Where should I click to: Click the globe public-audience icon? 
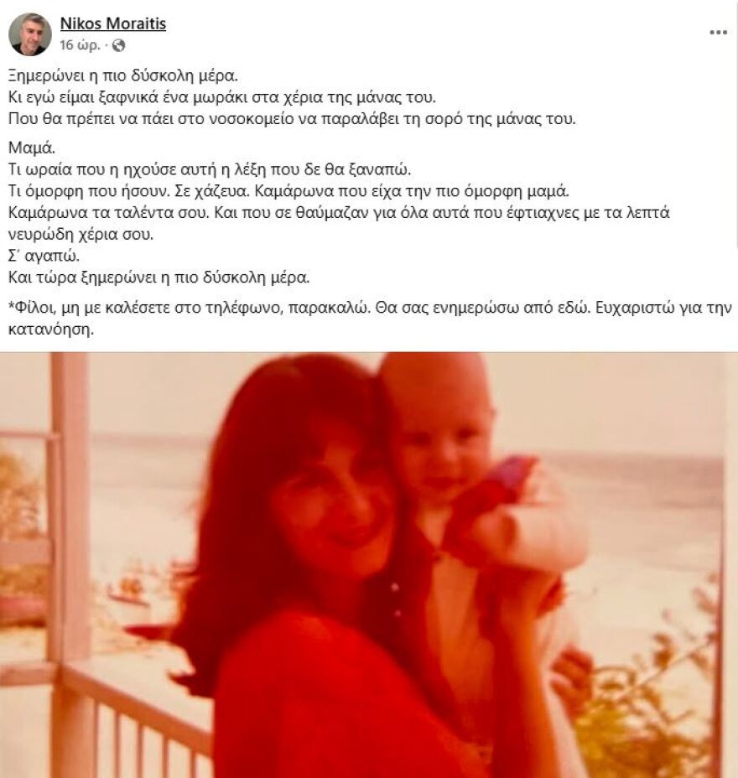pos(118,45)
